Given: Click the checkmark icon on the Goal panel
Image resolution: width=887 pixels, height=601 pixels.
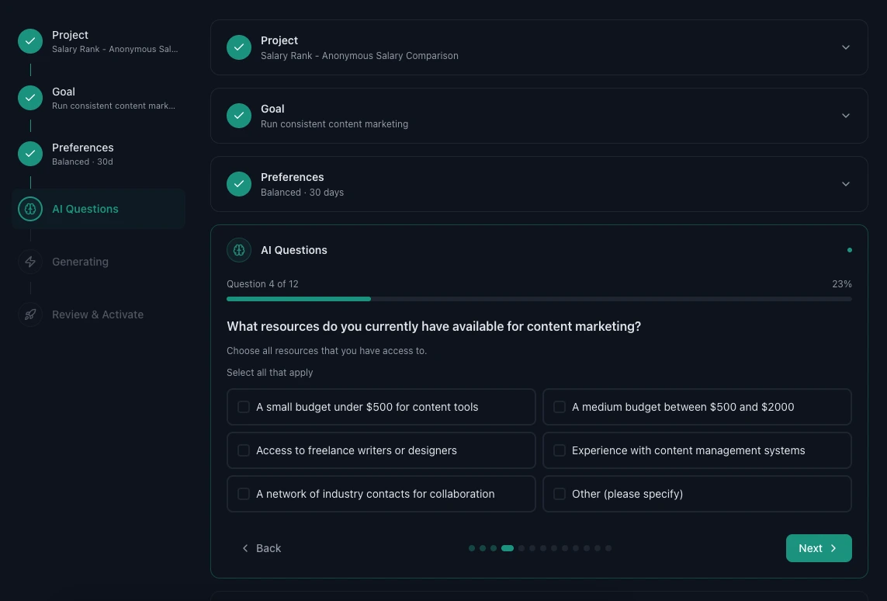Looking at the screenshot, I should [239, 116].
